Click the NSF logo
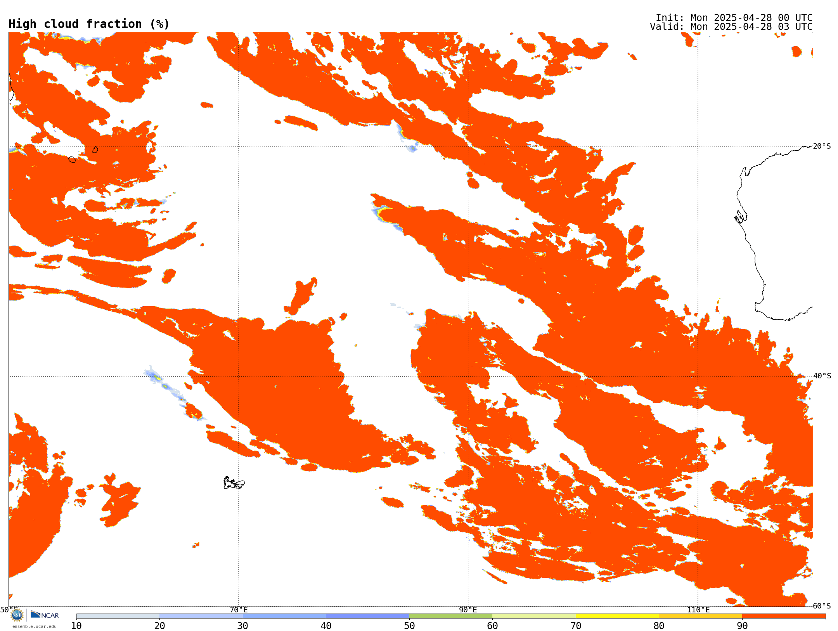838x631 pixels. (17, 615)
